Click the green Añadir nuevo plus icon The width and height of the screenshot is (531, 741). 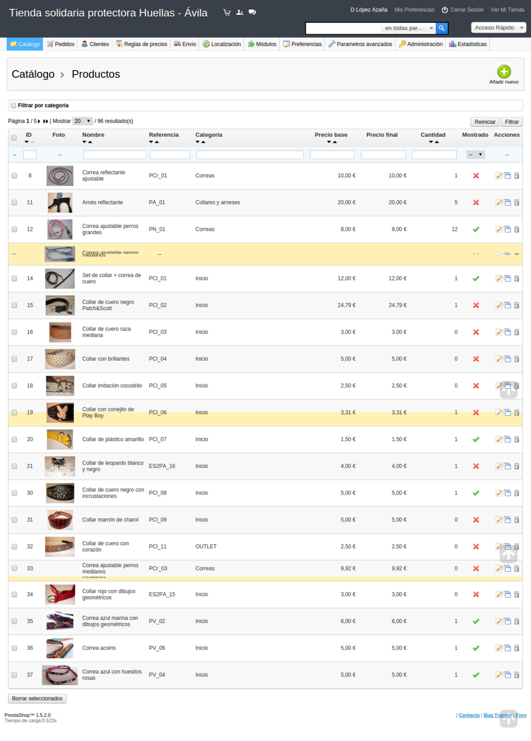pos(504,71)
